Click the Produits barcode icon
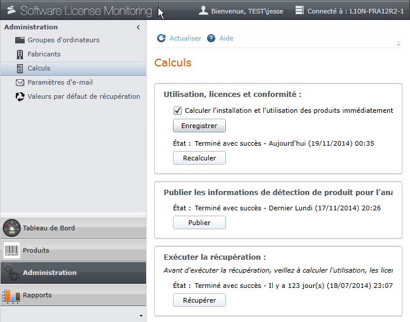 (x=12, y=250)
